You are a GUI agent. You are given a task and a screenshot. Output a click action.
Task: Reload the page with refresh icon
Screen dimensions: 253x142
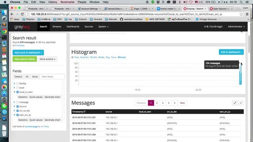[x=22, y=14]
